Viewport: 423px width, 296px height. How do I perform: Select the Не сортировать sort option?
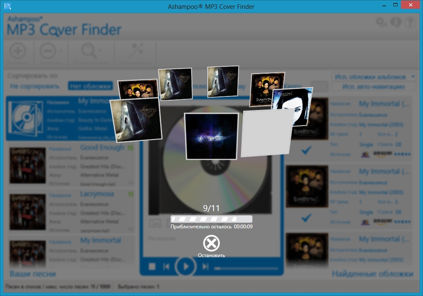35,86
